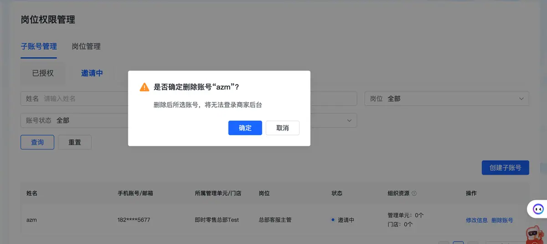The image size is (547, 244).
Task: Click the 创建子账号 button
Action: [x=506, y=168]
